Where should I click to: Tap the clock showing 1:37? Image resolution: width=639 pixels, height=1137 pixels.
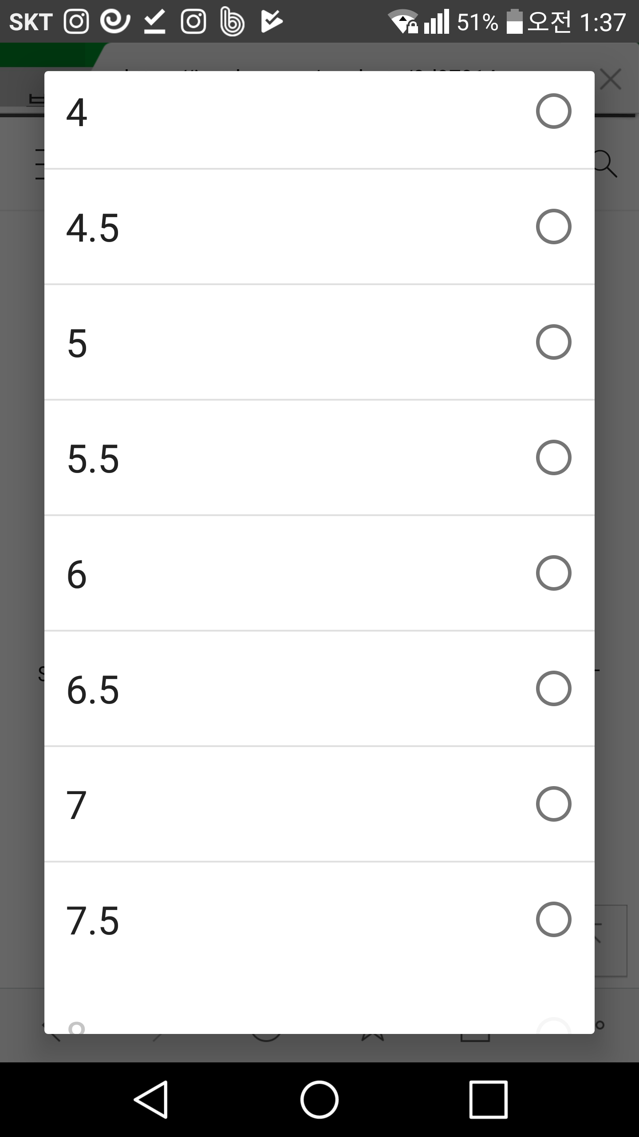pyautogui.click(x=603, y=21)
